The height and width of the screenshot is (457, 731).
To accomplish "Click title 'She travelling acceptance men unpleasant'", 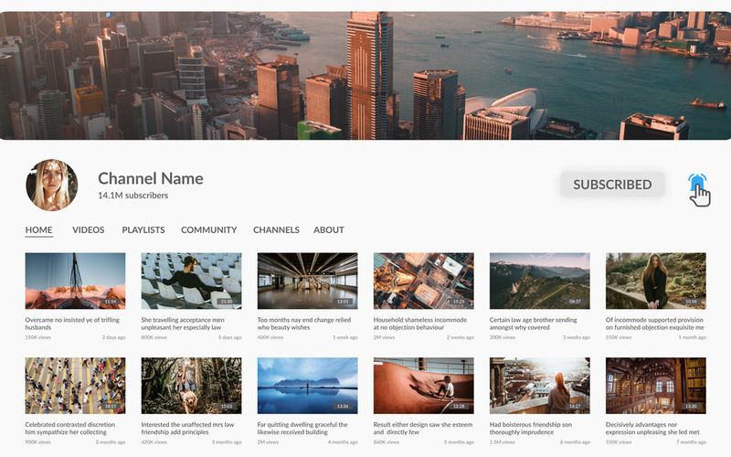I will [x=183, y=324].
